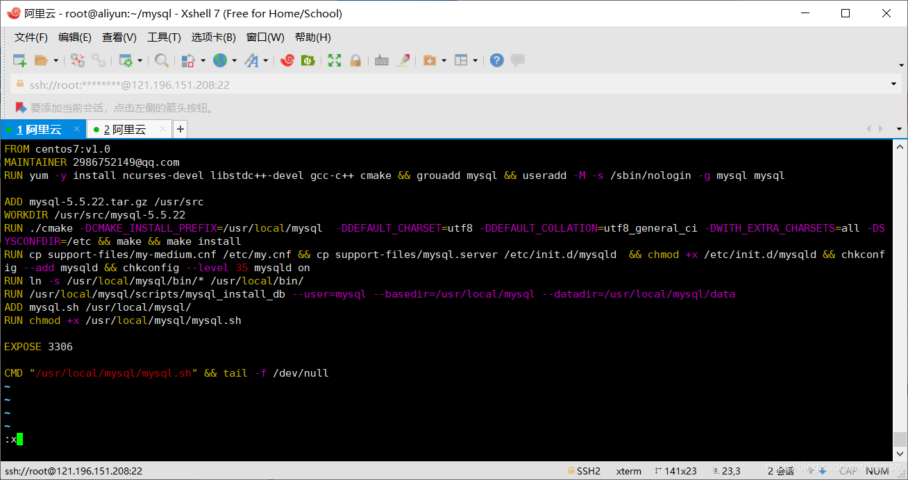Open the tab list dropdown arrow

900,129
